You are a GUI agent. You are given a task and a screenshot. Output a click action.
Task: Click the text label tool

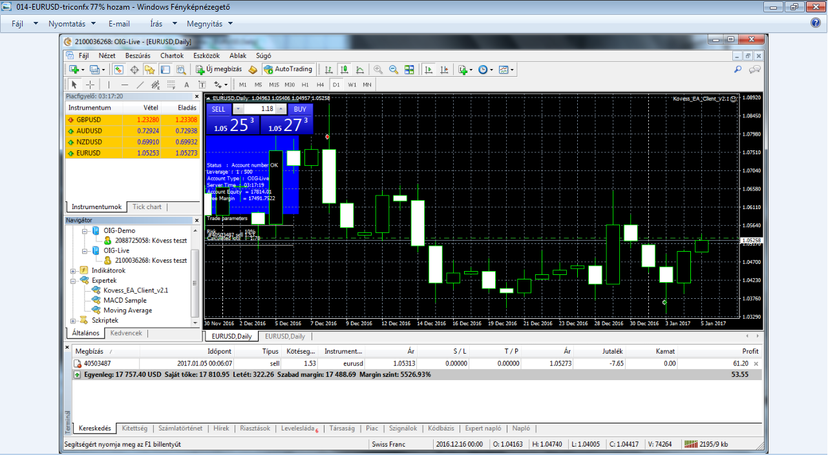186,85
